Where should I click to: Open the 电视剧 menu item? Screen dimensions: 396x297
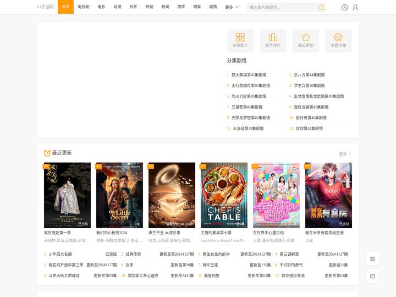click(84, 7)
